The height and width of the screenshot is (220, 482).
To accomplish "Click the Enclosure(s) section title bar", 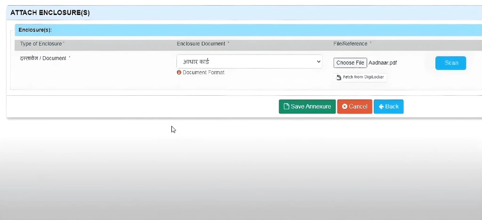I will (35, 30).
